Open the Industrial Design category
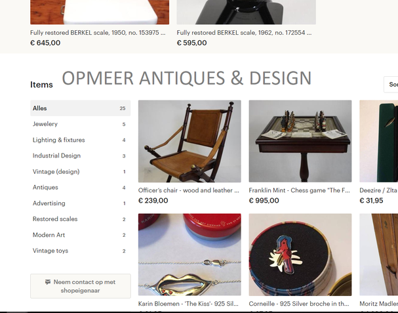 point(81,156)
